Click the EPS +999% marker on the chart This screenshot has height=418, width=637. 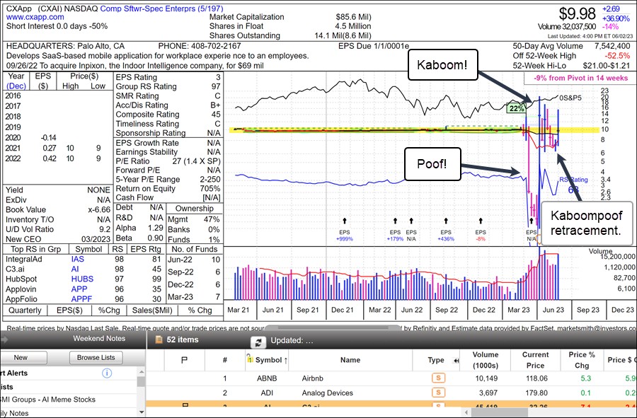coord(345,236)
